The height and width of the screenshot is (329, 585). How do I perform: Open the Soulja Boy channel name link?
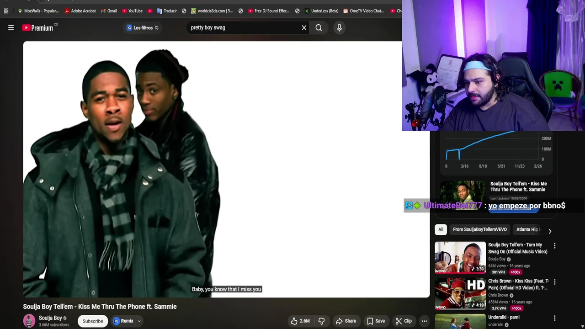tap(50, 318)
